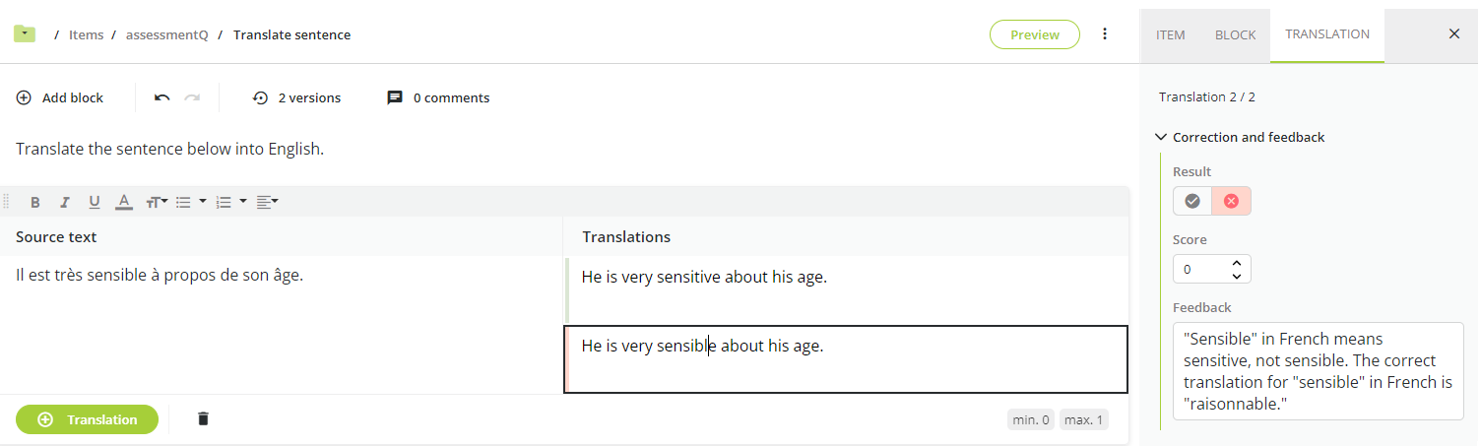
Task: Open the font size dropdown
Action: 157,202
